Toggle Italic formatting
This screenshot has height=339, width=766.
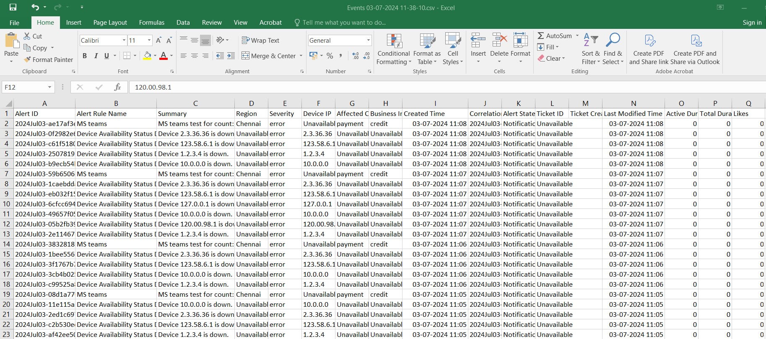(96, 56)
